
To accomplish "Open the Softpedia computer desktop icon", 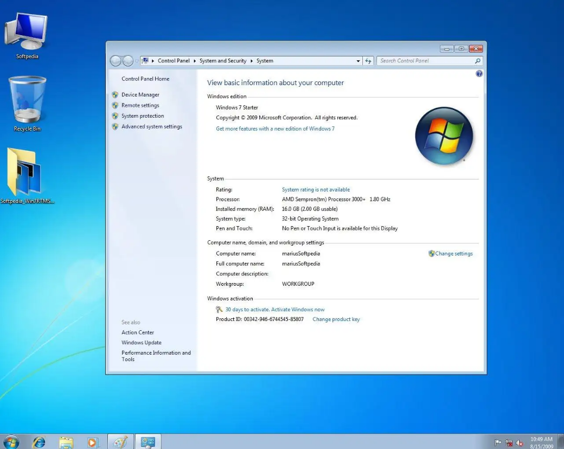I will coord(27,35).
